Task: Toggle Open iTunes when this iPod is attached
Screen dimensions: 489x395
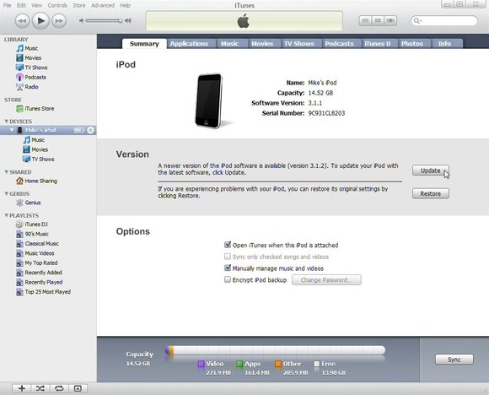Action: [x=228, y=245]
